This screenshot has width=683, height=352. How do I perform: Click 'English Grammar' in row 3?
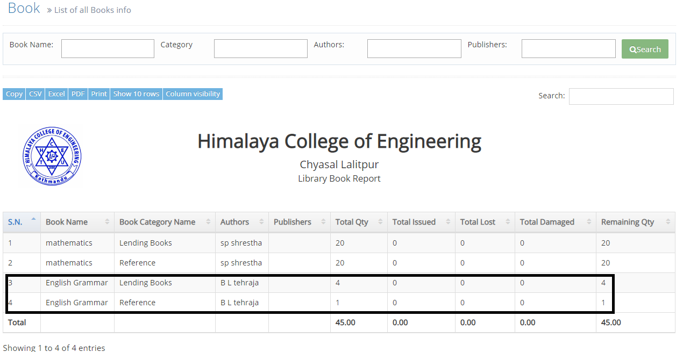[x=77, y=283]
